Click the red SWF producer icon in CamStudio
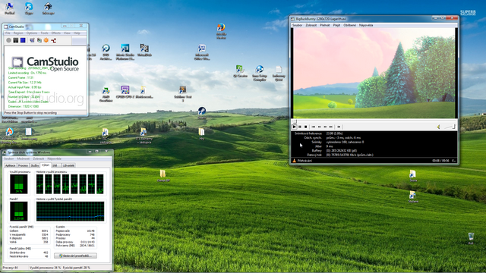This screenshot has width=486, height=273. [x=53, y=40]
